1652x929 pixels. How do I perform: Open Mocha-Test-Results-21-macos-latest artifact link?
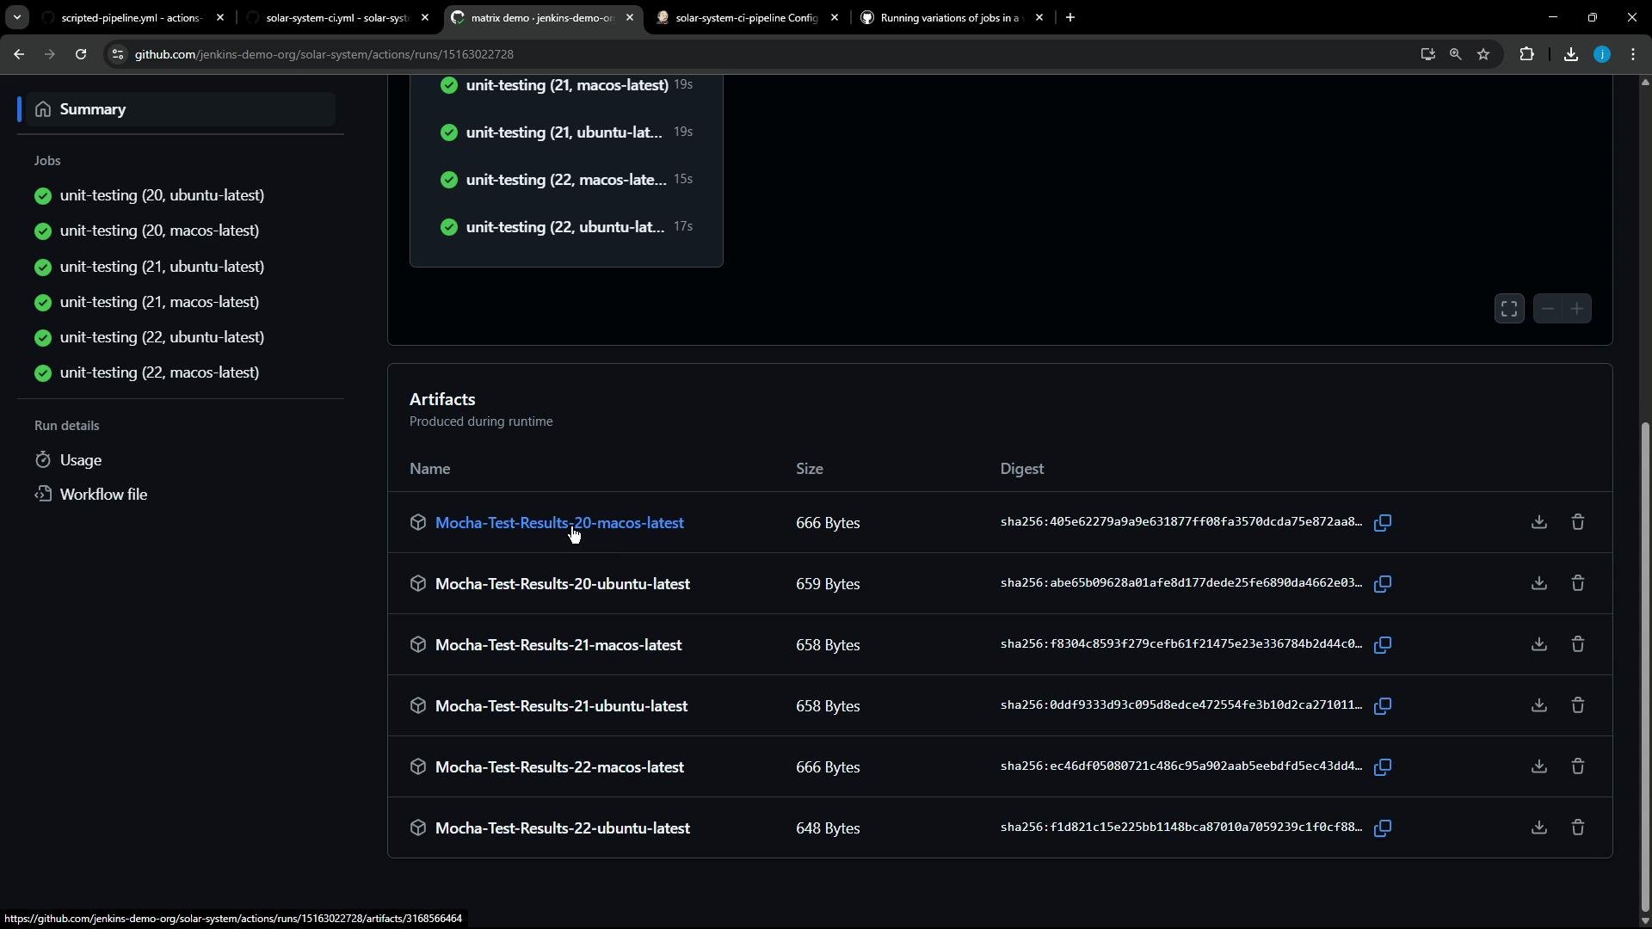coord(558,645)
